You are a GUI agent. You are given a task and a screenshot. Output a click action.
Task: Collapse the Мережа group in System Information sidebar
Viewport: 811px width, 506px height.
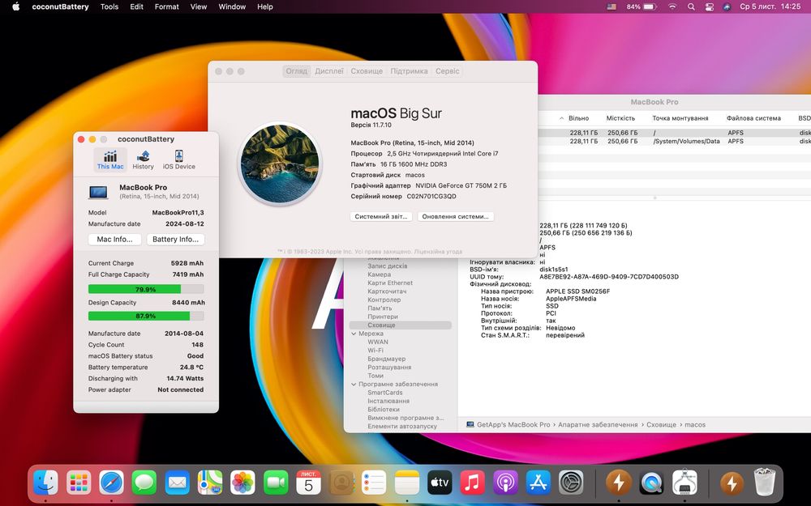coord(354,334)
